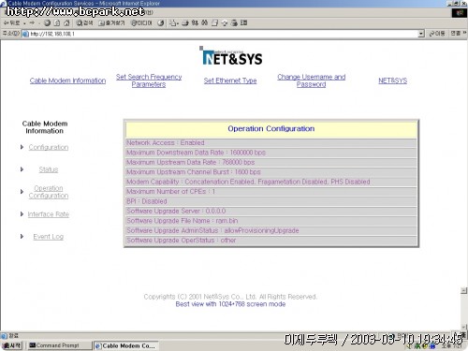Open the Operation Configuration sidebar link

49,192
